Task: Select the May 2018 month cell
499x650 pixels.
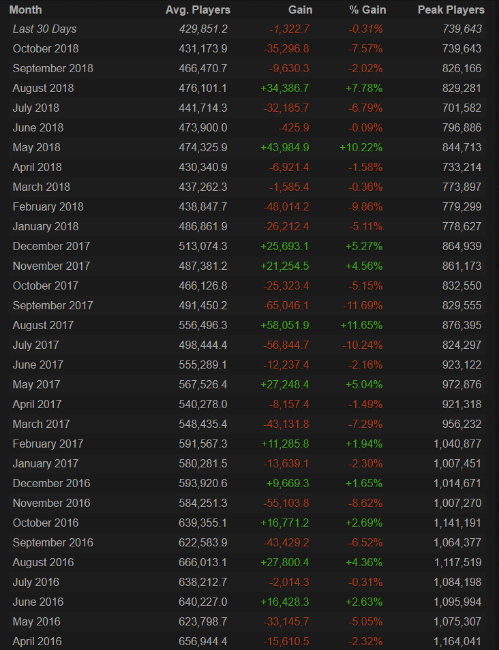Action: (37, 148)
